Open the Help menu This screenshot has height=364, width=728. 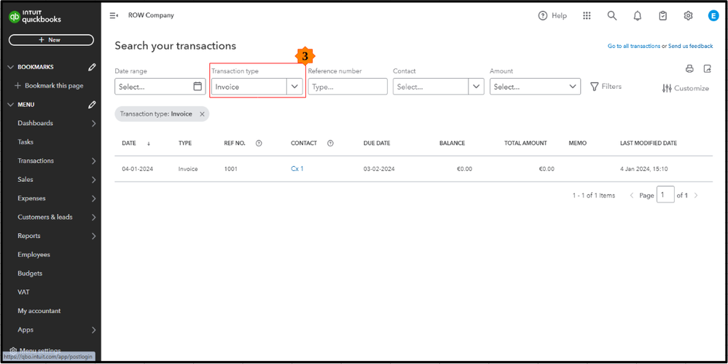[x=552, y=16]
